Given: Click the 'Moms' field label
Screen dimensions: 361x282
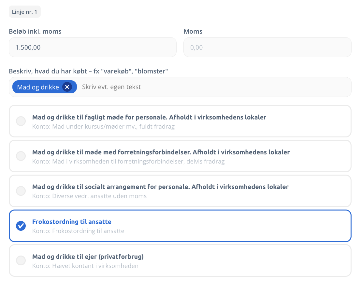Looking at the screenshot, I should click(193, 31).
